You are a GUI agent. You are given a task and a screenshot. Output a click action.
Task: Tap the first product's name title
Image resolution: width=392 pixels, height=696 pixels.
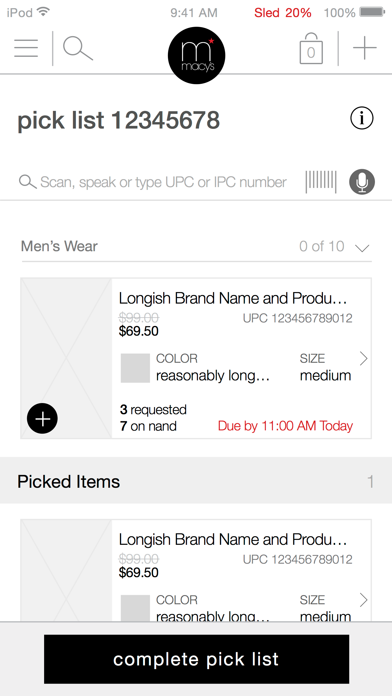click(x=233, y=298)
